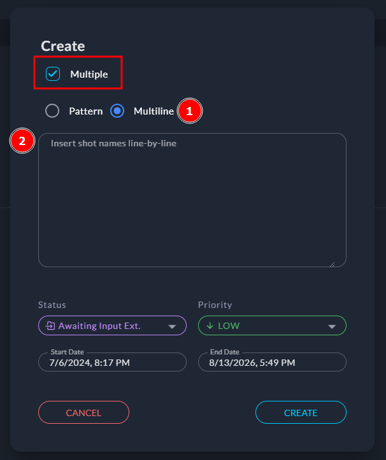
Task: Select the Pattern radio button
Action: pyautogui.click(x=53, y=111)
